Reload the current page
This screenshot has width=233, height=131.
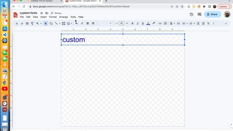click(x=24, y=7)
